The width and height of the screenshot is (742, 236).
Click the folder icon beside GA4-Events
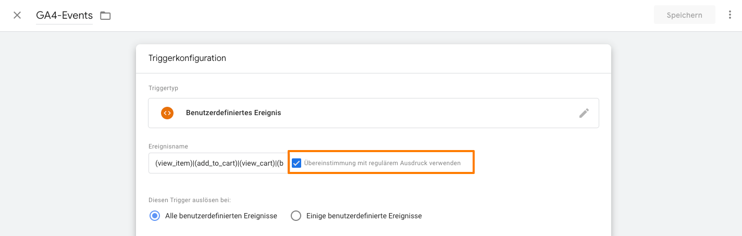(x=106, y=16)
